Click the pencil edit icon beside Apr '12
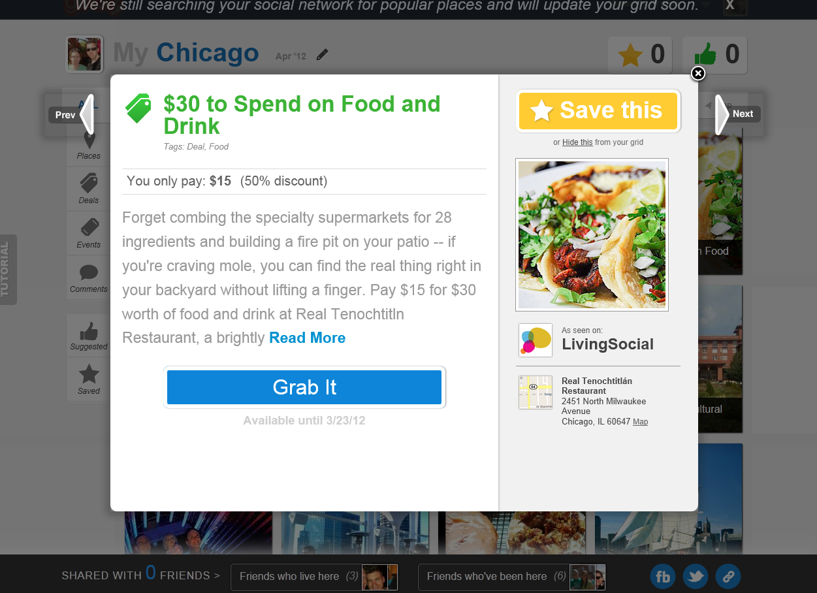This screenshot has width=817, height=593. pos(322,55)
